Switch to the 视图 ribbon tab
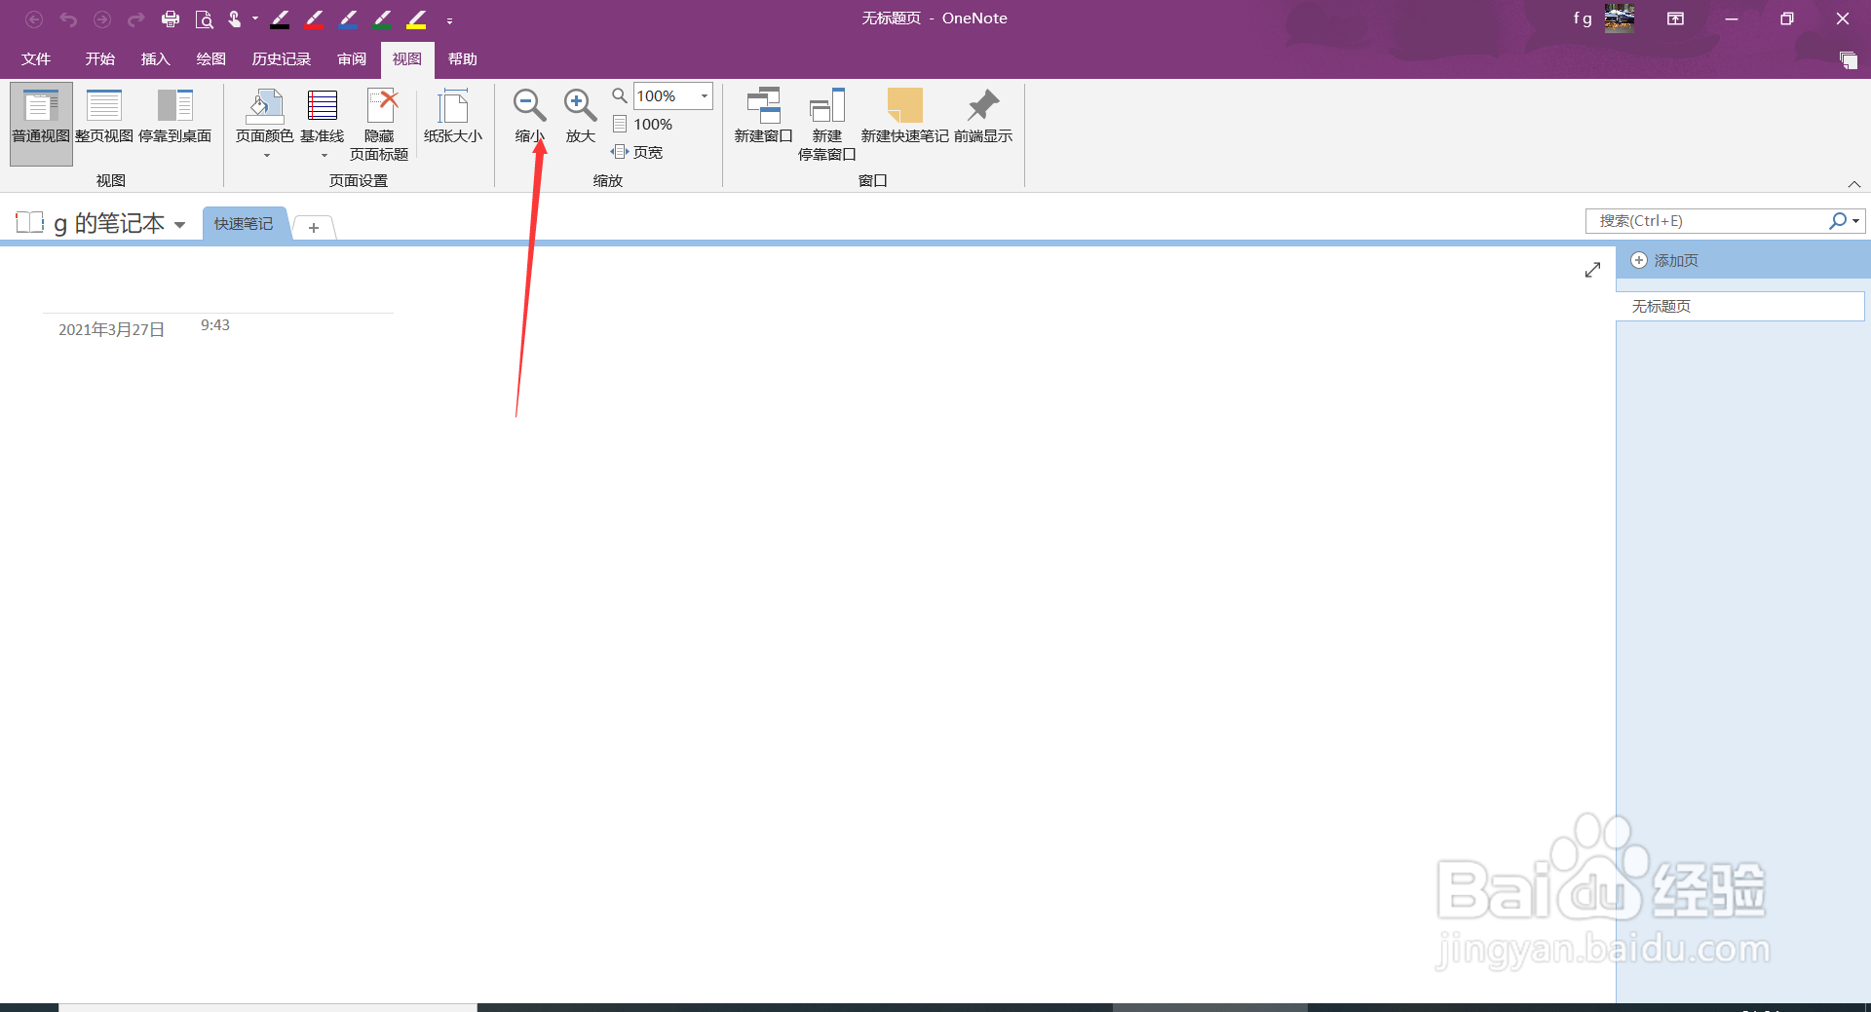1871x1012 pixels. coord(407,59)
